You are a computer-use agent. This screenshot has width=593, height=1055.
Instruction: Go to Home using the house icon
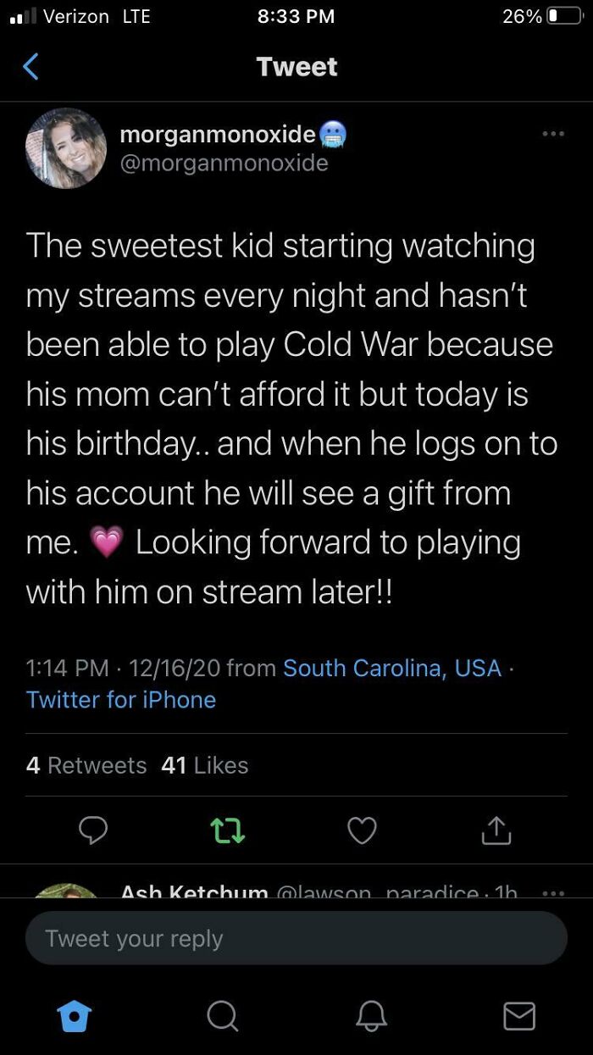[75, 1015]
